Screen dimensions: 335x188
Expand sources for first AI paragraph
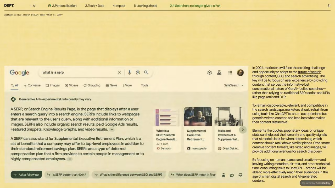tap(112, 130)
